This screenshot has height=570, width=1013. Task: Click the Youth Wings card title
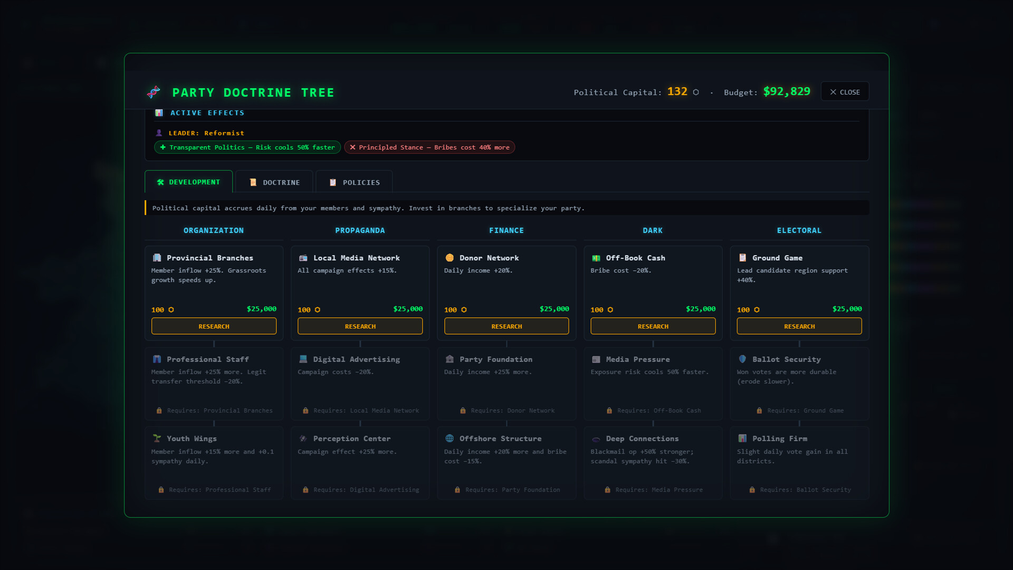point(192,439)
